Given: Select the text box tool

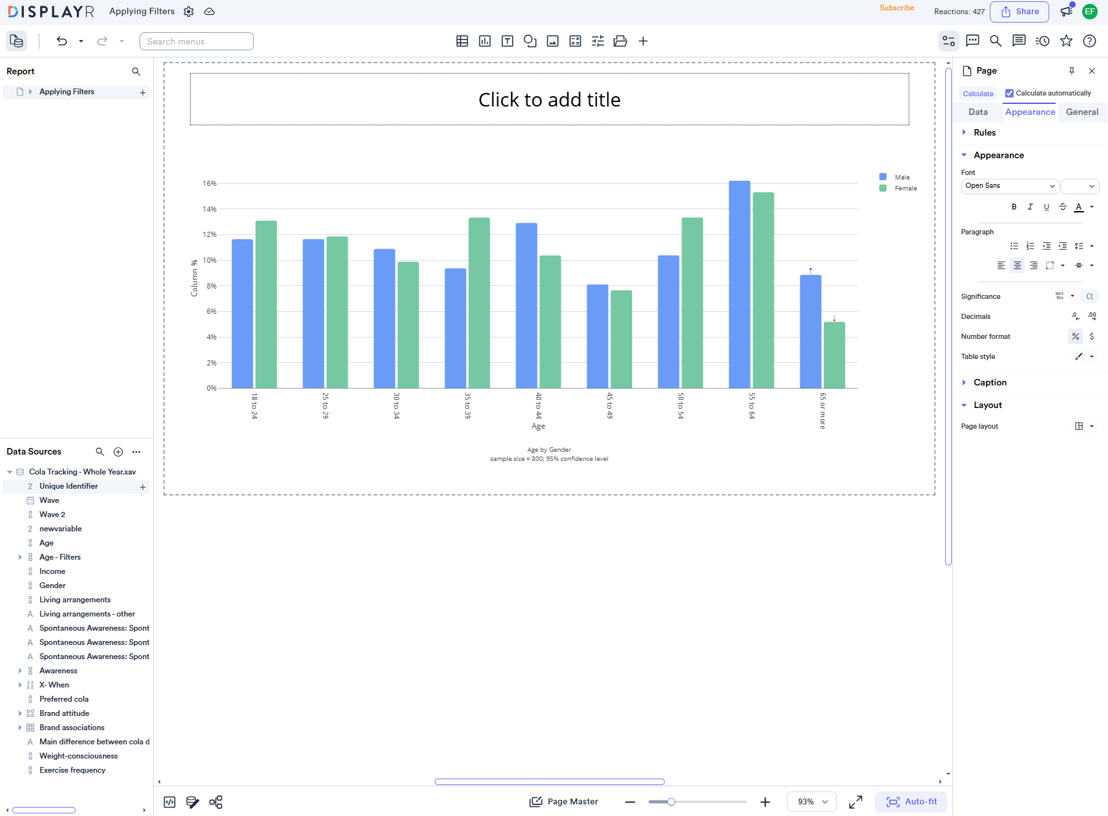Looking at the screenshot, I should pos(507,41).
